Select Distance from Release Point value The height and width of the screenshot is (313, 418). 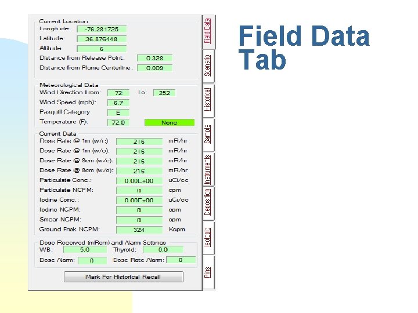(154, 59)
